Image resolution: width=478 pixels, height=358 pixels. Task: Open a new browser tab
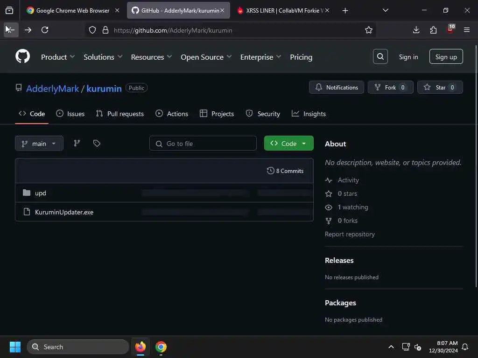point(345,11)
